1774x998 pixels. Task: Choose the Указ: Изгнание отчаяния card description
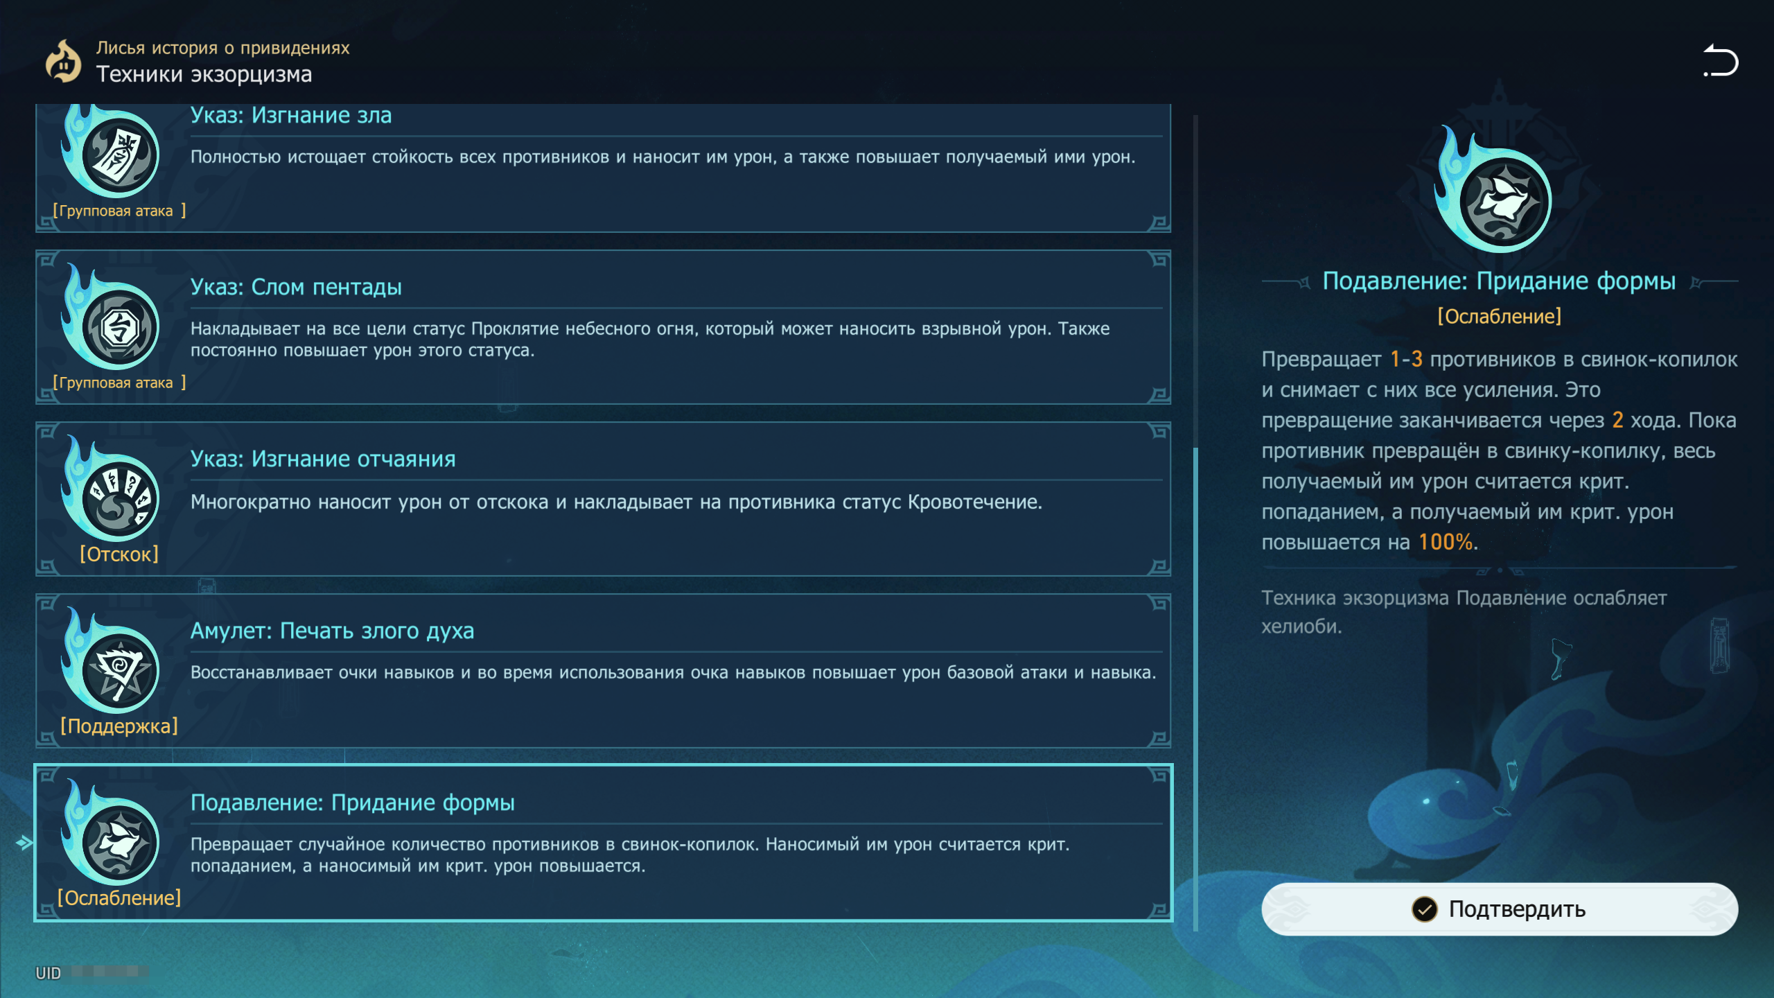616,502
